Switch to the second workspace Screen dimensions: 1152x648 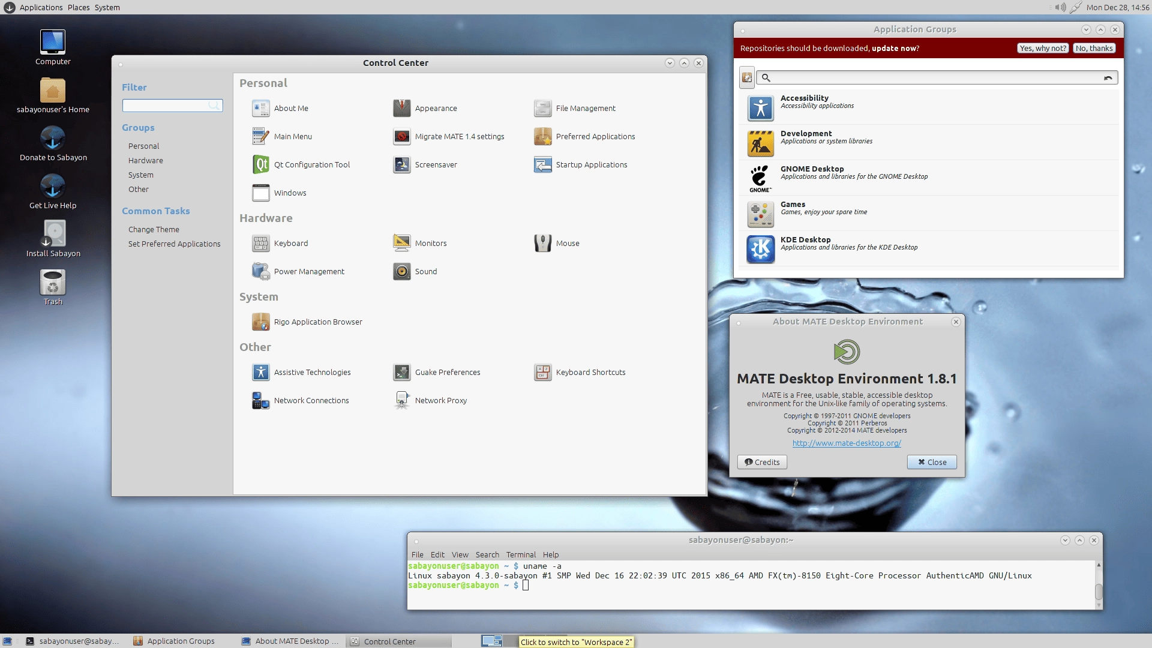tap(510, 641)
